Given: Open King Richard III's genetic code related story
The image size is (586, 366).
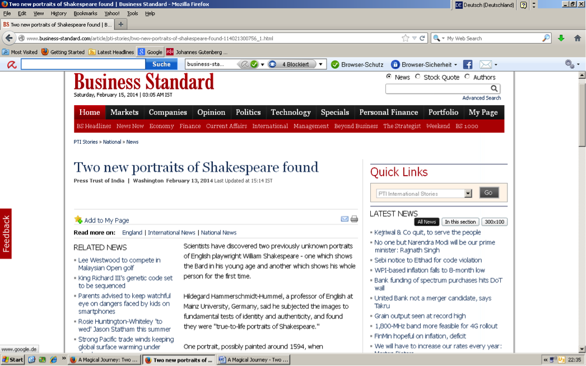Looking at the screenshot, I should click(x=125, y=282).
